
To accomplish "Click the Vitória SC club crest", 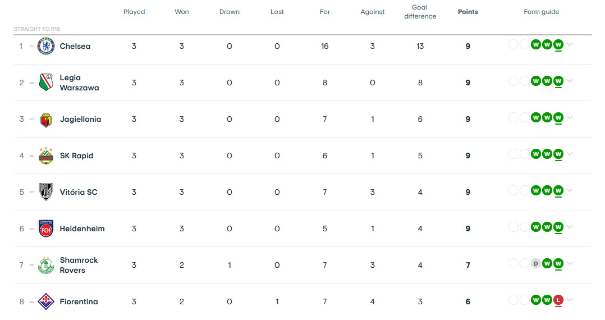I will coord(45,192).
